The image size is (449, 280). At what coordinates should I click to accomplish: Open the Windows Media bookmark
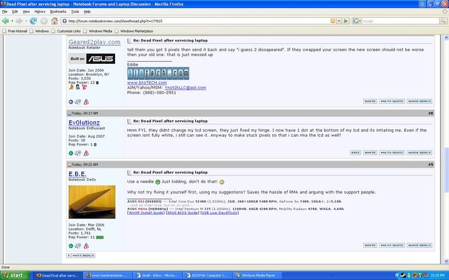(98, 31)
